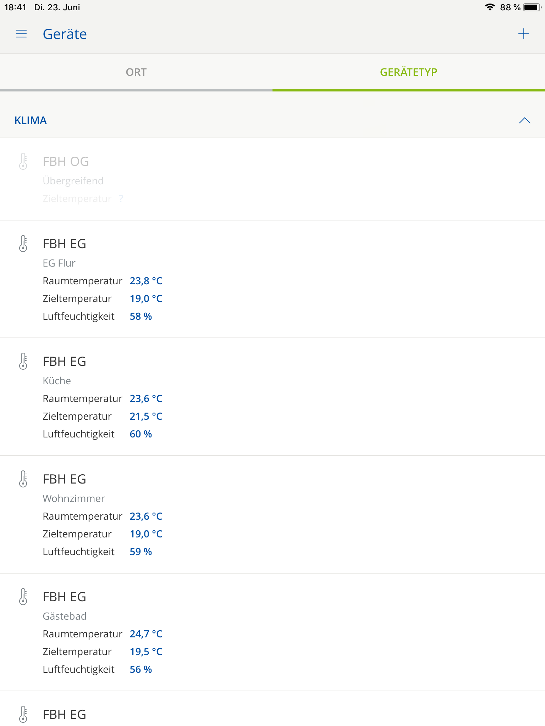Screen dimensions: 545x726
Task: Open EG Flur target temperature 19,0 °C
Action: [x=146, y=299]
